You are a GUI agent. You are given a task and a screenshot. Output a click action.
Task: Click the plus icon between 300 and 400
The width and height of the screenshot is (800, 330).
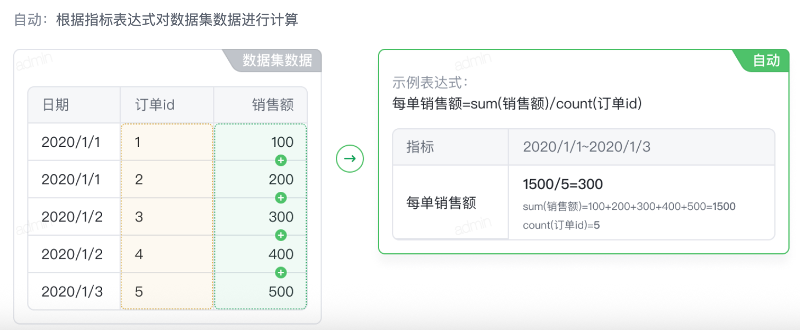281,235
